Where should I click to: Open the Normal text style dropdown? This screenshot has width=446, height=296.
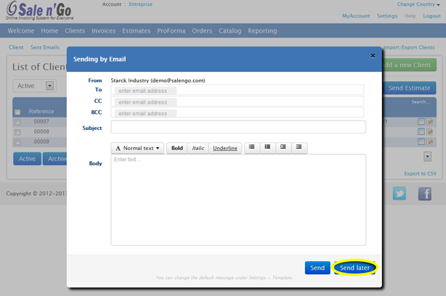[x=137, y=148]
